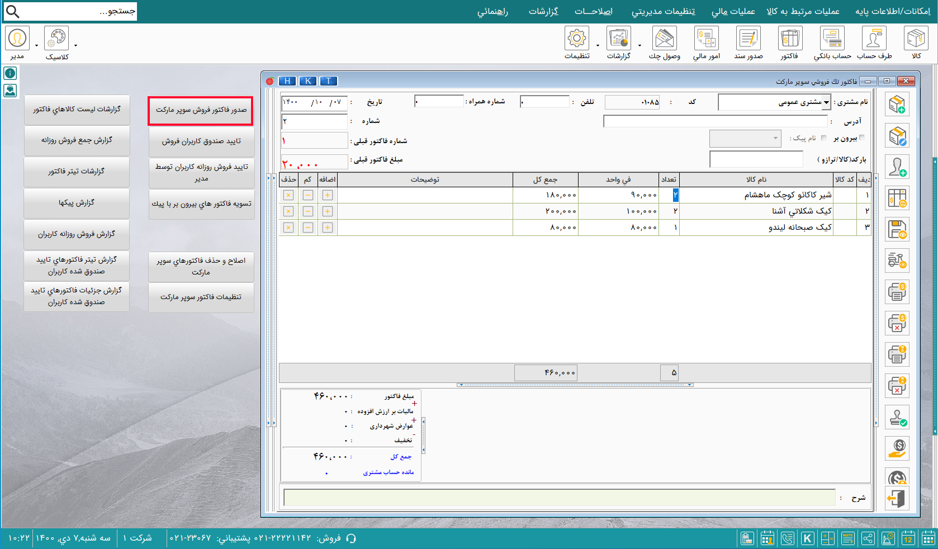This screenshot has width=938, height=549.
Task: Expand the arrow beside گزارشات toolbar button
Action: coord(639,46)
